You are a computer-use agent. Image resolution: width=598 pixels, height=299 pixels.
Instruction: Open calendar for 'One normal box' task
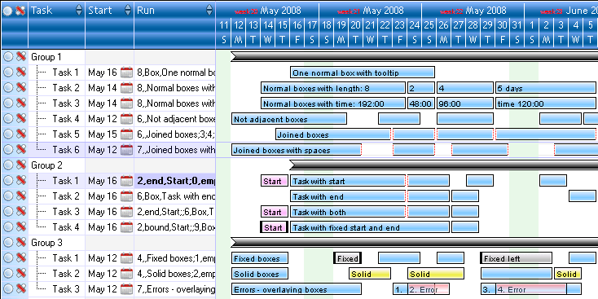126,73
